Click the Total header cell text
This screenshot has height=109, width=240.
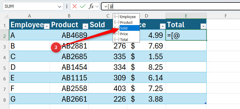coord(176,25)
